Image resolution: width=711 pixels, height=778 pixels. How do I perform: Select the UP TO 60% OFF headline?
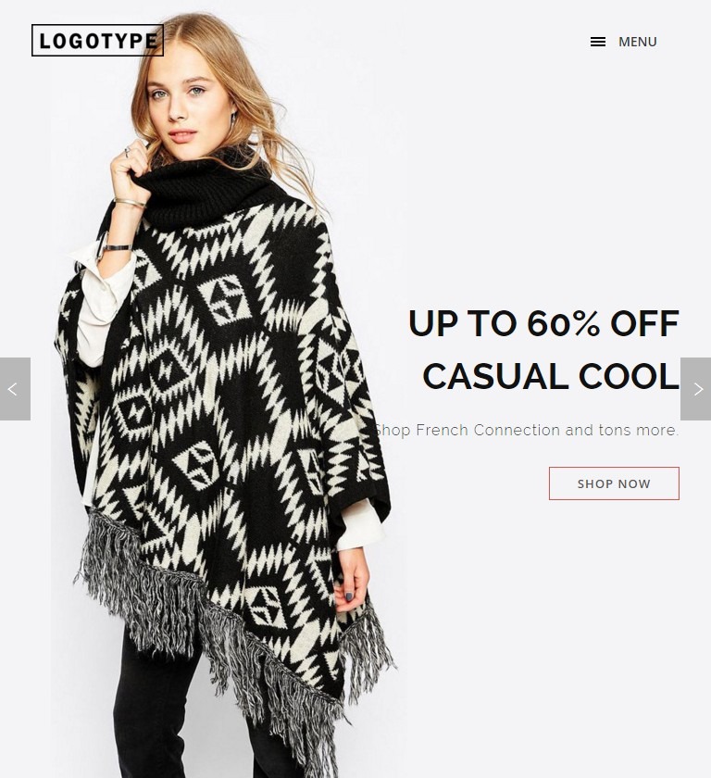coord(543,323)
